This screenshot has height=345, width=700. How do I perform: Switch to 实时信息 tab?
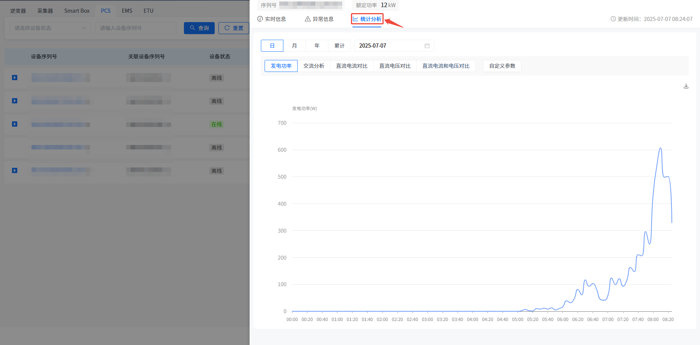272,19
